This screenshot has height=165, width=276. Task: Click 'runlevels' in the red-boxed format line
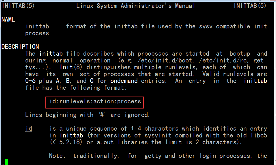pyautogui.click(x=75, y=101)
